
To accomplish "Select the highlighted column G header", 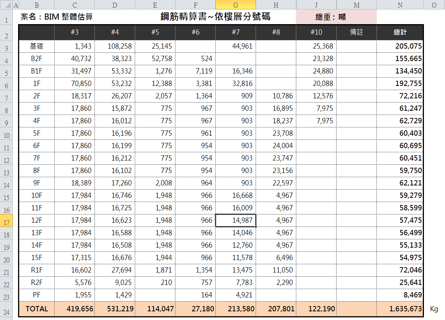I will (235, 5).
